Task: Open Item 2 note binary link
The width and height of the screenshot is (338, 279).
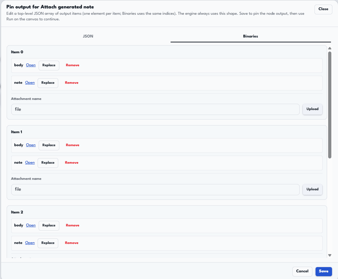Action: point(30,243)
